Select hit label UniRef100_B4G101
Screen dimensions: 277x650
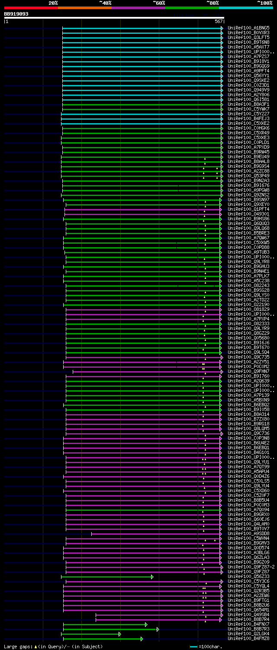click(248, 452)
